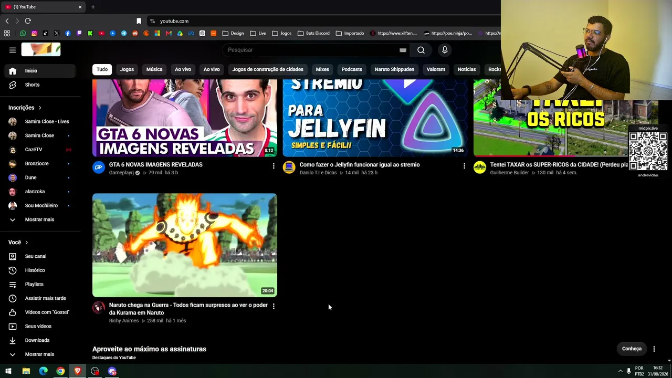Image resolution: width=672 pixels, height=378 pixels.
Task: Open the Design bookmarks folder
Action: click(x=233, y=33)
